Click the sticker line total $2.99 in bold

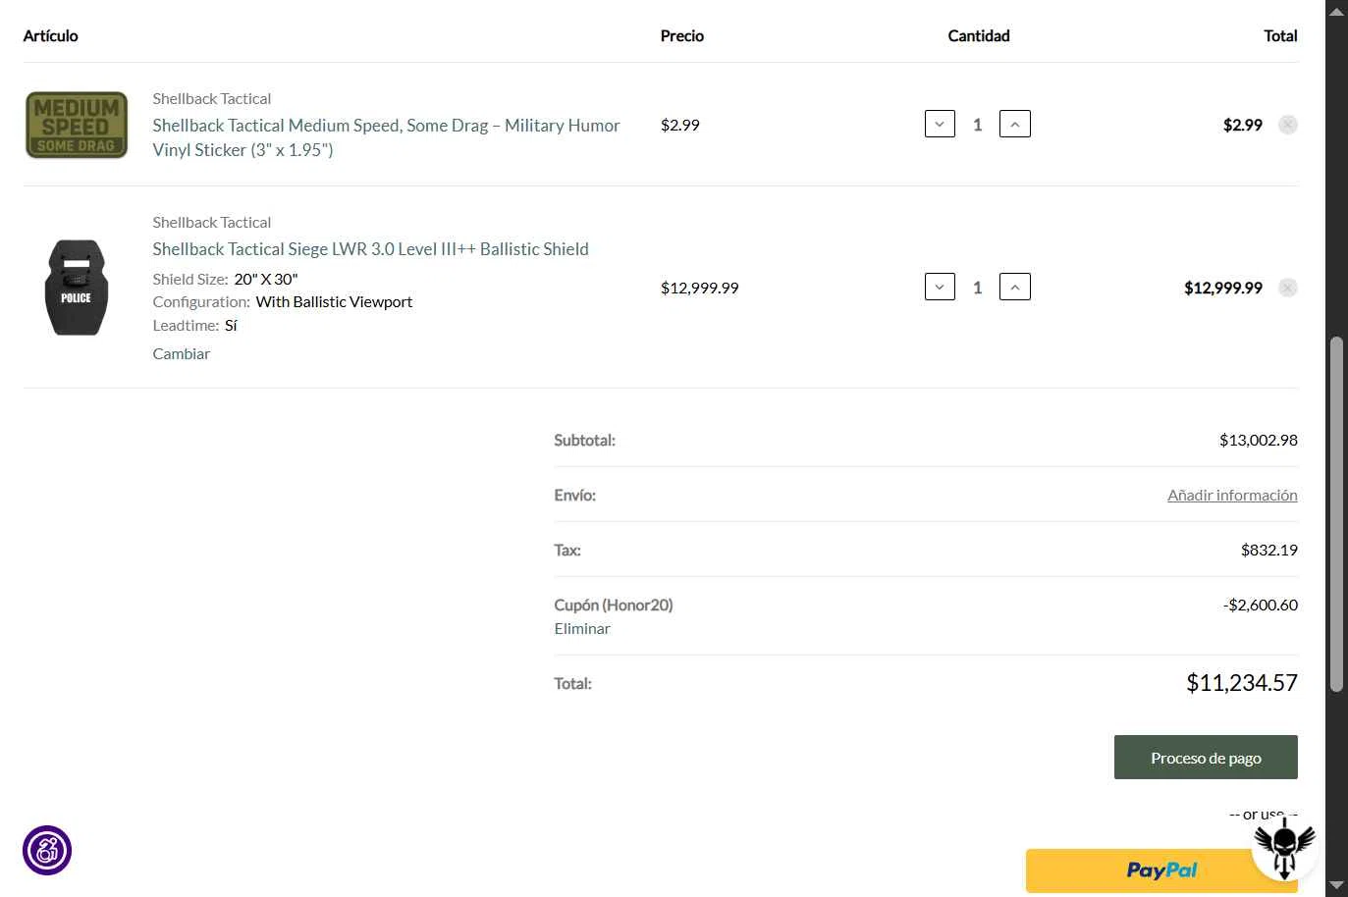point(1243,125)
